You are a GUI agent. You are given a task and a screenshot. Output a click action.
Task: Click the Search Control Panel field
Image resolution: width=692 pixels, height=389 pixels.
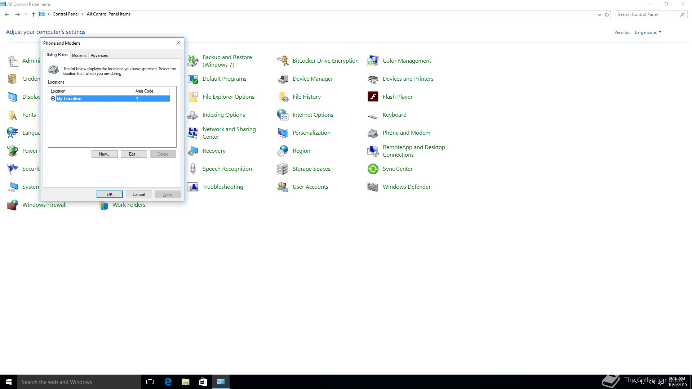(x=648, y=14)
